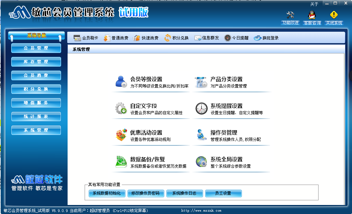Viewport: 352px width, 214px height.
Task: Click the 会员等级设置 user icon
Action: (x=121, y=81)
